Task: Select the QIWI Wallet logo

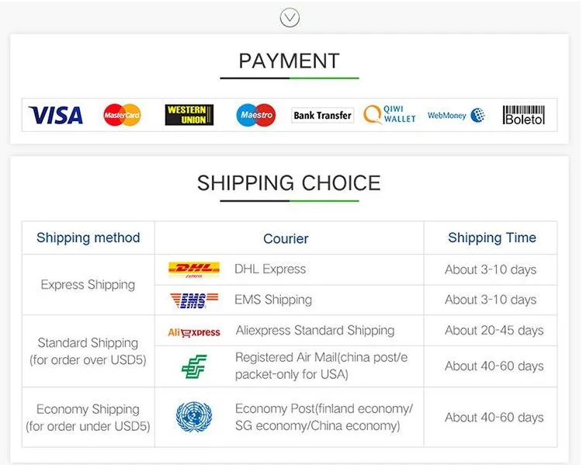Action: point(390,116)
